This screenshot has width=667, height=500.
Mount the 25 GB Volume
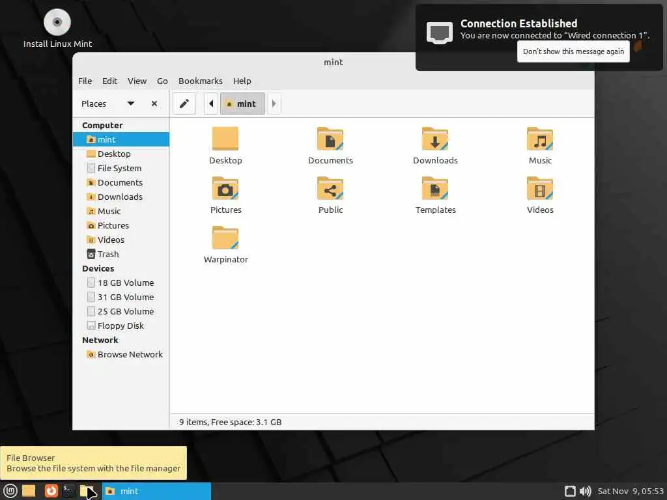click(x=121, y=311)
